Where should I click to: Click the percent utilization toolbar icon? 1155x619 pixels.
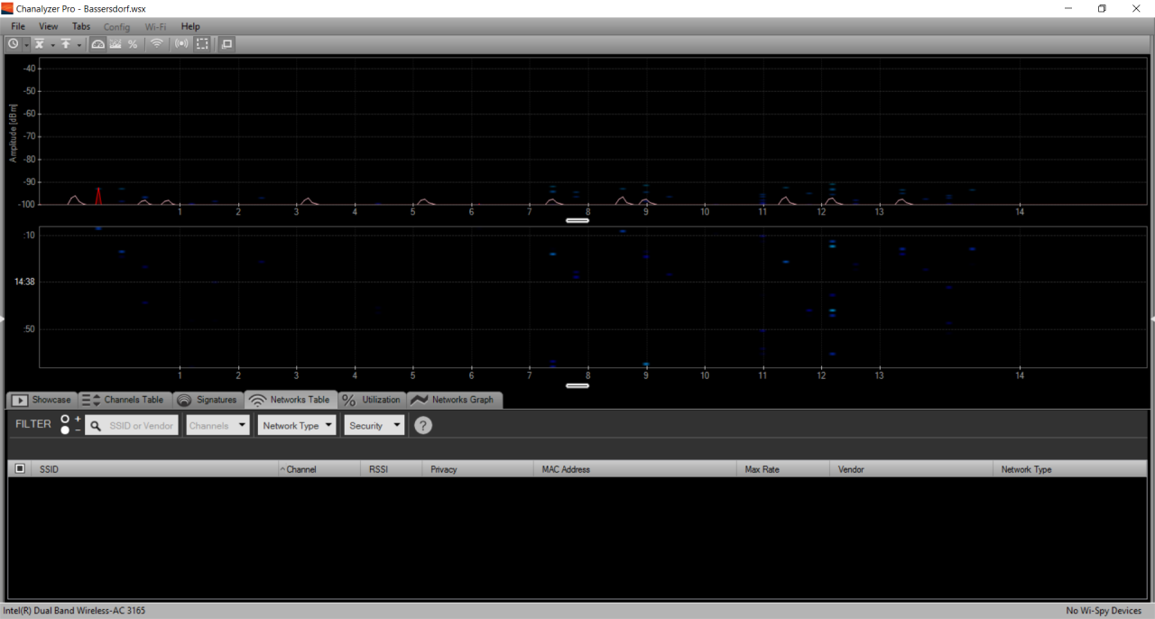click(133, 43)
